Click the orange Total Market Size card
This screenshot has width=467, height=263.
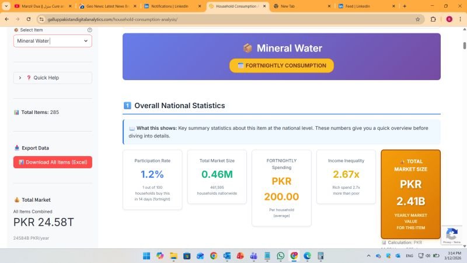pyautogui.click(x=410, y=194)
